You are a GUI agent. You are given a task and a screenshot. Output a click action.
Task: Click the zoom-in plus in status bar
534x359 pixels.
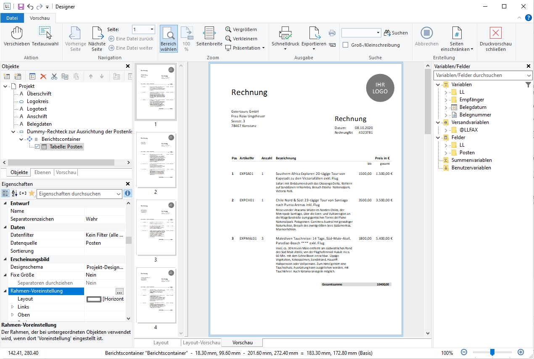tap(521, 352)
